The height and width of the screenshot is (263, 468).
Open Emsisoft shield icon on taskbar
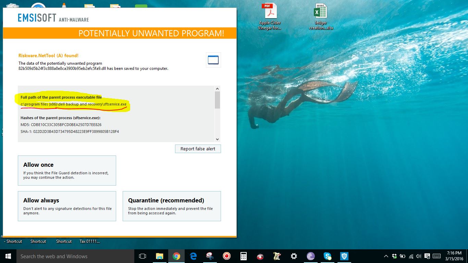(344, 256)
